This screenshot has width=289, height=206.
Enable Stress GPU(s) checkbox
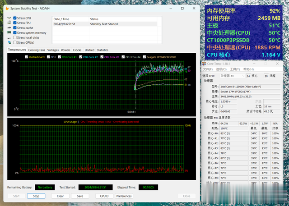[15, 42]
